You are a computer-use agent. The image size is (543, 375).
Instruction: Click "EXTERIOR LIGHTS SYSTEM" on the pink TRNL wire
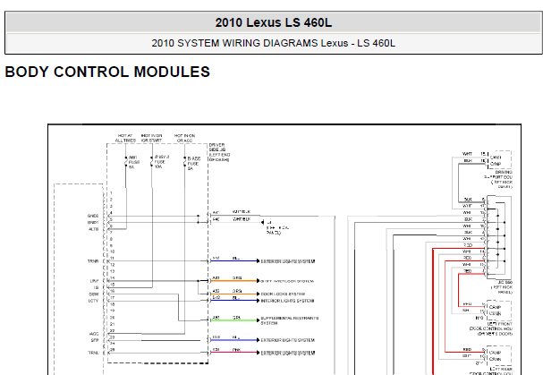(x=288, y=353)
